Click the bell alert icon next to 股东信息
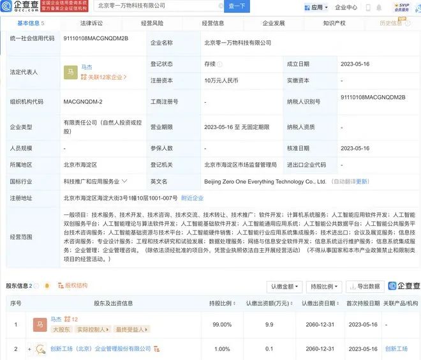421x360 pixels. click(x=47, y=286)
